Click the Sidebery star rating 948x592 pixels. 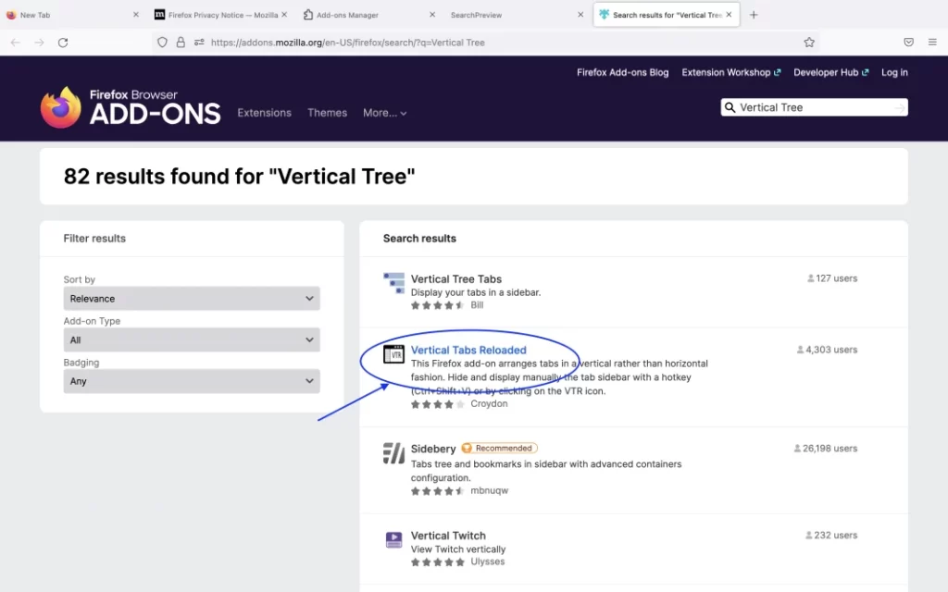437,491
